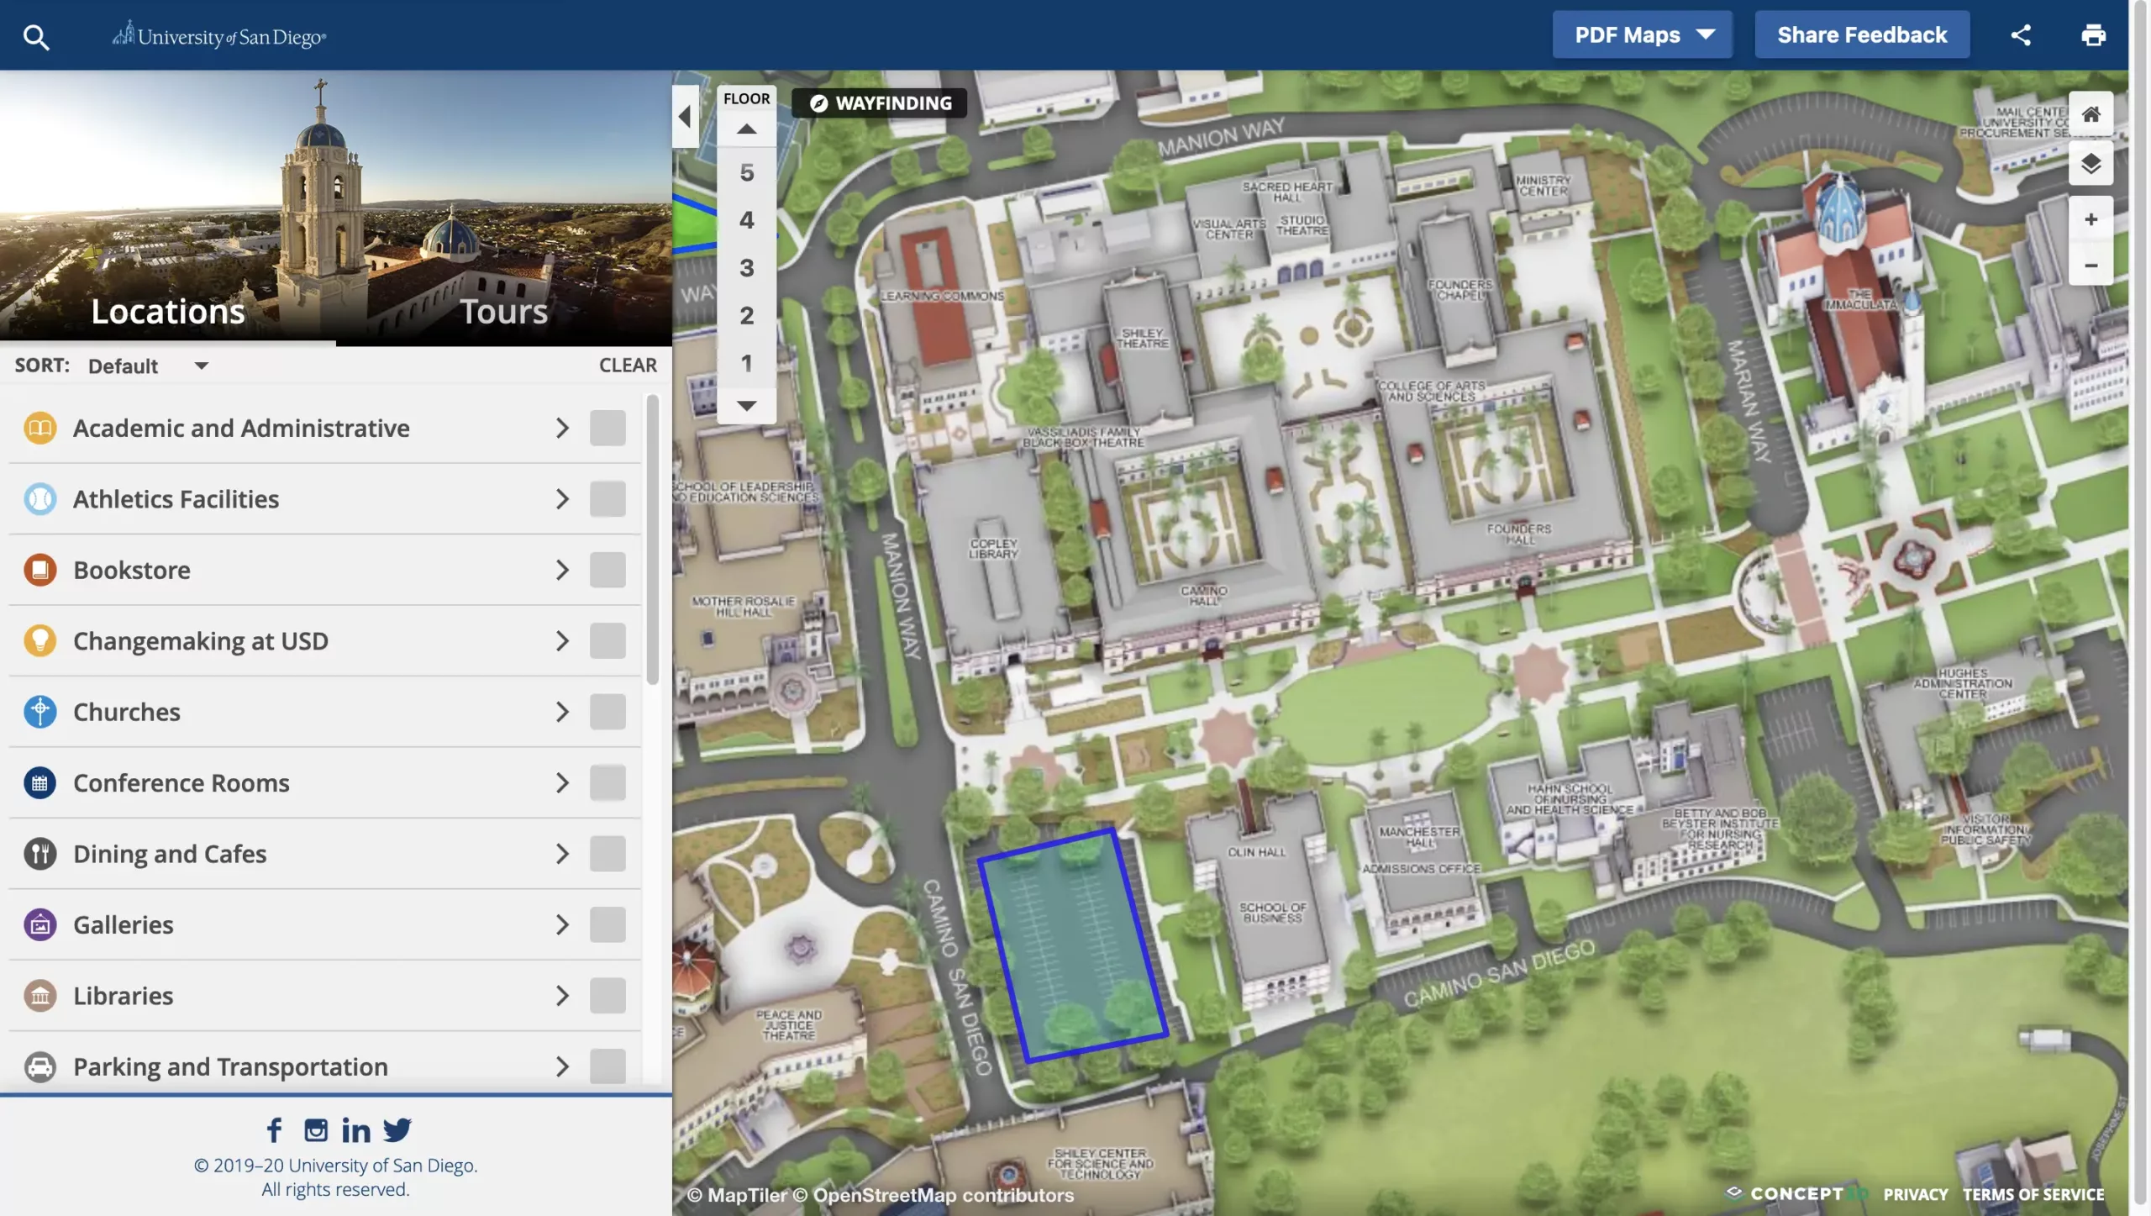Image resolution: width=2151 pixels, height=1216 pixels.
Task: Expand Dining and Cafes chevron
Action: point(562,854)
